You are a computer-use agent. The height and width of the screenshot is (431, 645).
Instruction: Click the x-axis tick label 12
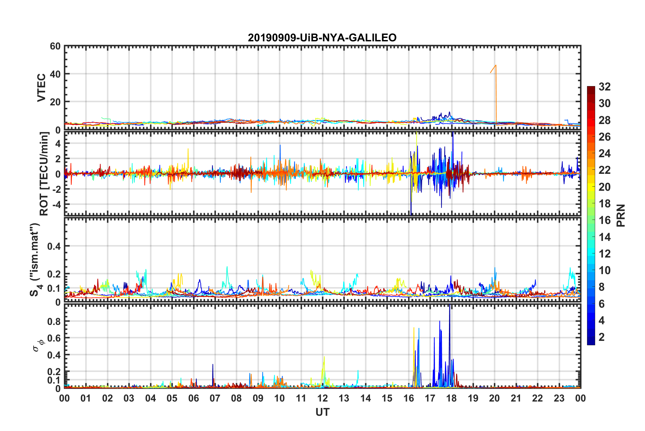322,398
